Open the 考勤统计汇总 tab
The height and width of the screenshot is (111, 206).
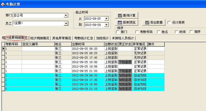point(83,38)
